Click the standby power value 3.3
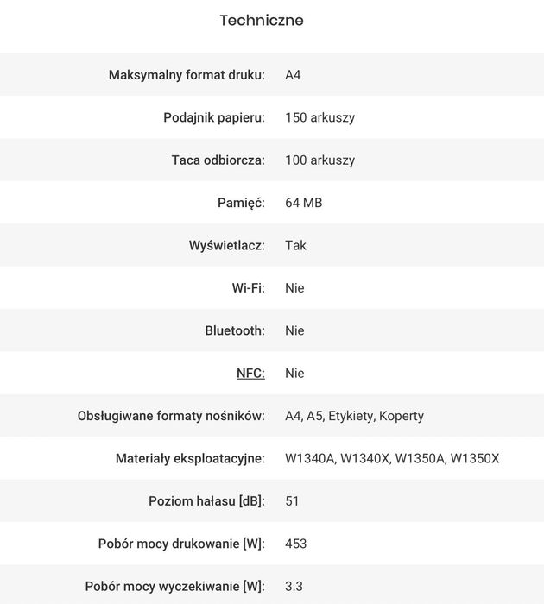544x604 pixels. [x=294, y=587]
